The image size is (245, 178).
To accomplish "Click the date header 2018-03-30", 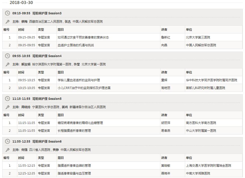I will (x=21, y=3).
